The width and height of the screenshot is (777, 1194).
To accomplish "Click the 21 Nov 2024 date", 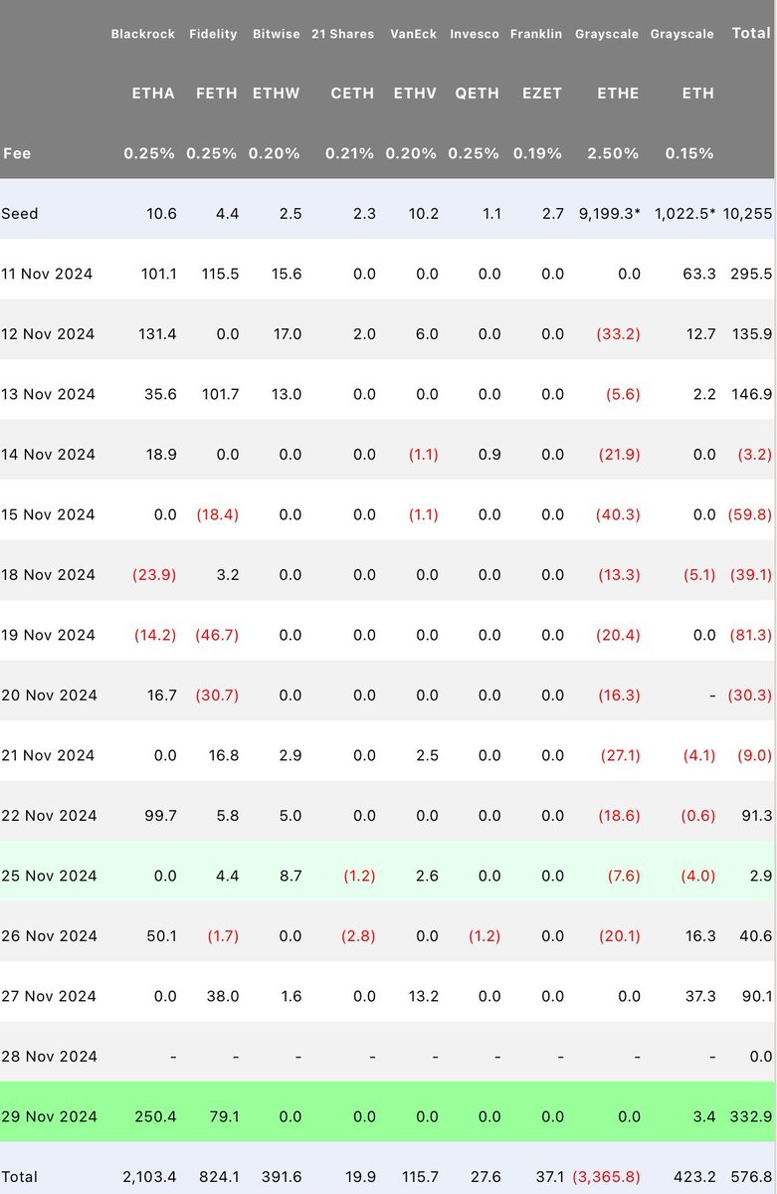I will click(48, 755).
